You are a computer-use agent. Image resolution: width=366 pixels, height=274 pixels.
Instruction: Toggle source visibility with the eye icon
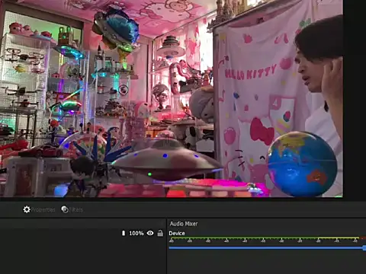click(150, 233)
